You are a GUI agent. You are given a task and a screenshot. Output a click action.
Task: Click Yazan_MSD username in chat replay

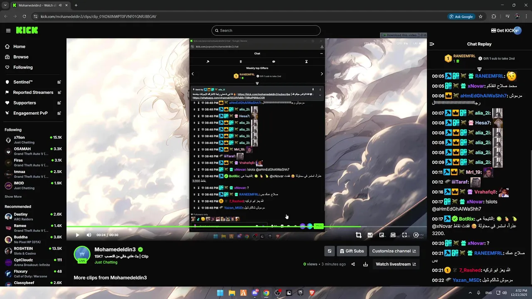(x=466, y=280)
